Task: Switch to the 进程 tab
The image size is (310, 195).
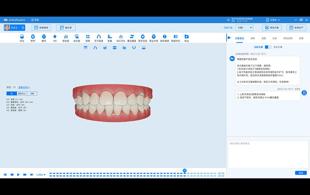Action: (264, 38)
